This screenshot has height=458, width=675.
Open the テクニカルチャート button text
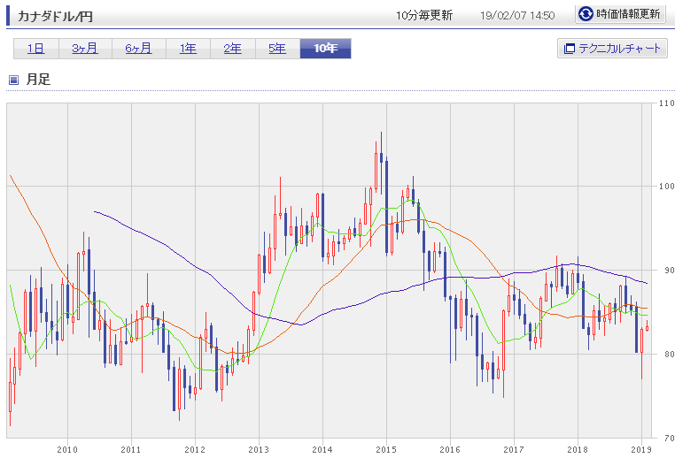[620, 49]
